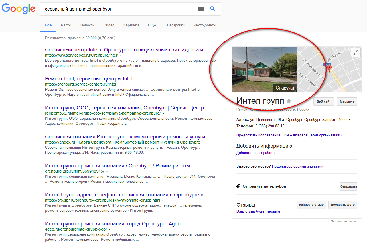Click Оставить отзыв link below panel
Screen dimensions: 367x245
click(x=344, y=221)
